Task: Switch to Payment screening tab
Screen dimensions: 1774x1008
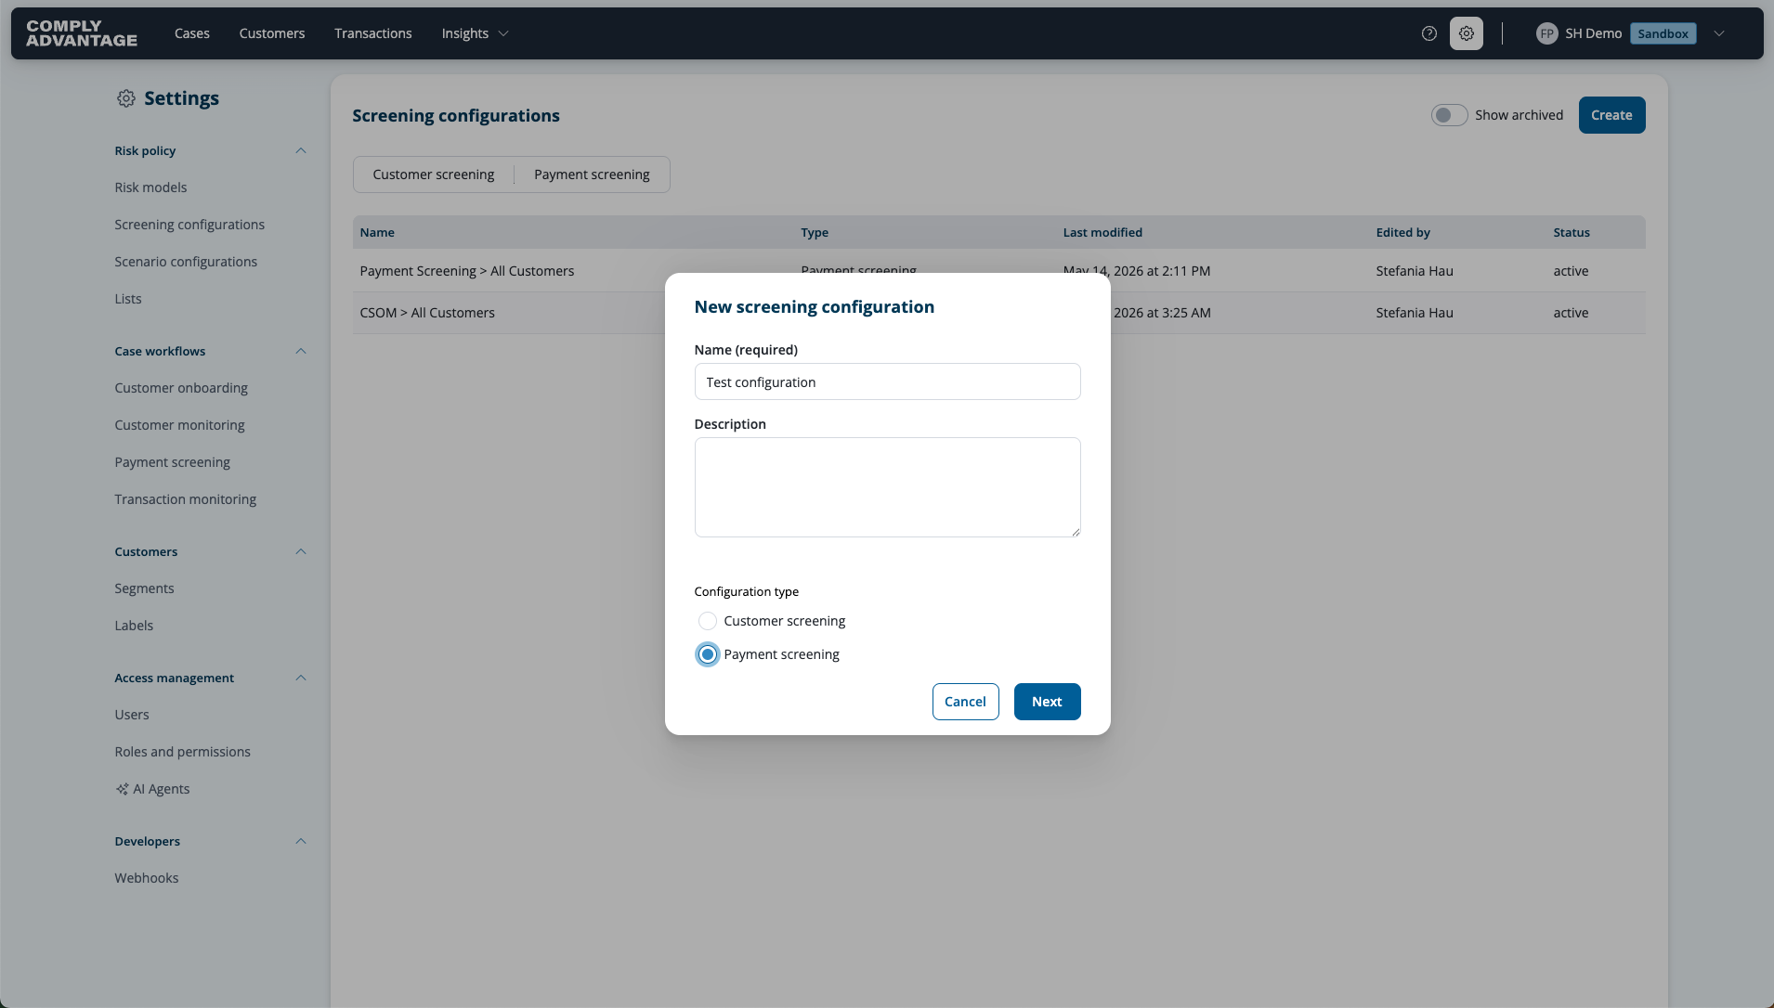Action: (x=592, y=174)
